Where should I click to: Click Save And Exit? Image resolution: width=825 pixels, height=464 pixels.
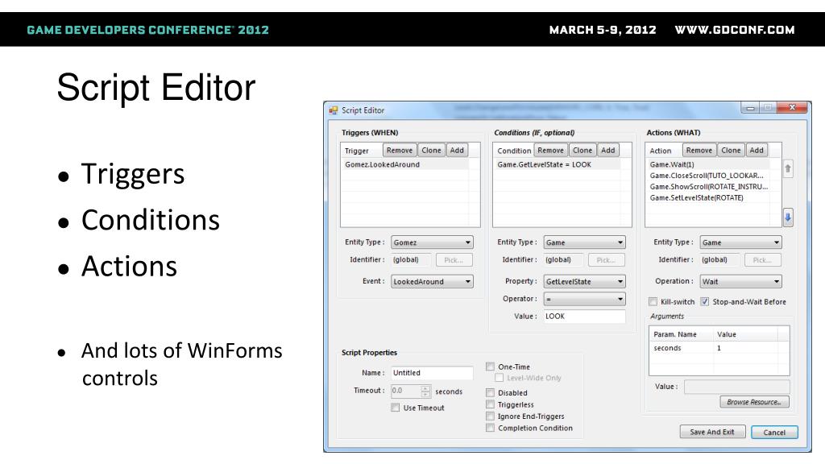point(712,432)
